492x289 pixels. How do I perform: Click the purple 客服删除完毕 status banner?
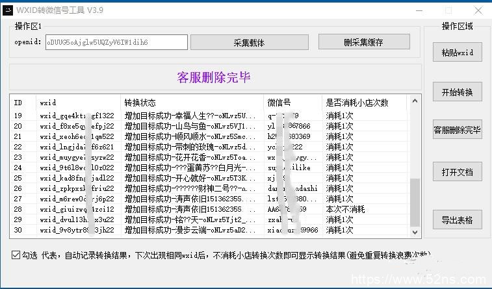click(214, 77)
